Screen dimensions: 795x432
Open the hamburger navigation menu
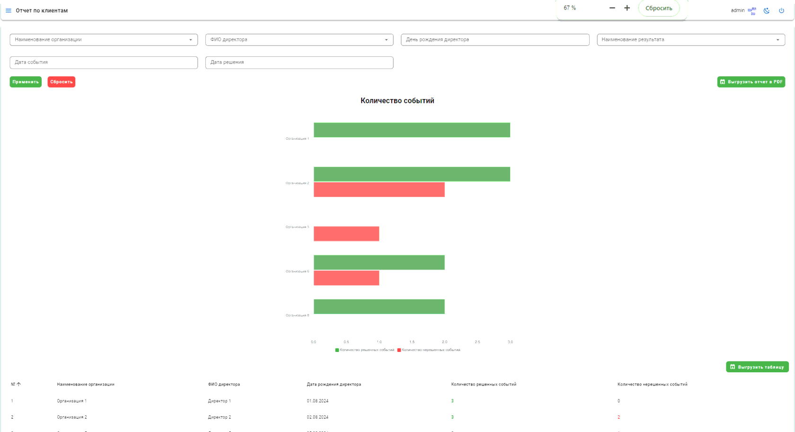pos(8,10)
